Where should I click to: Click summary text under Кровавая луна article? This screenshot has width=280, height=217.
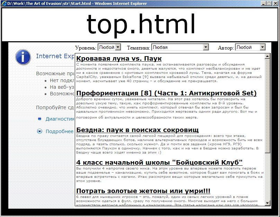click(169, 73)
